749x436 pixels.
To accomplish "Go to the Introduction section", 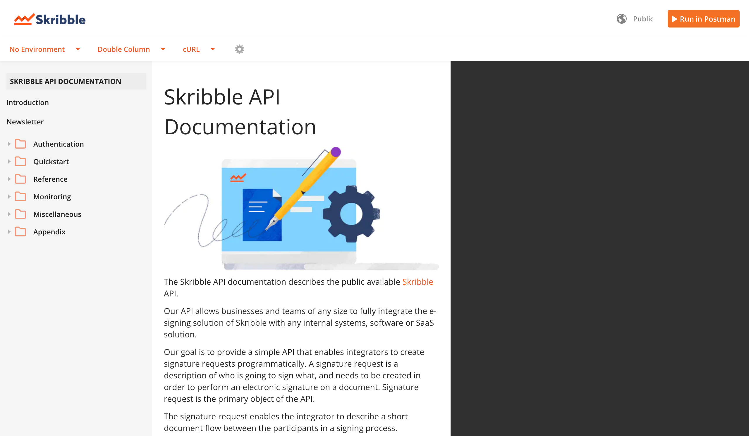I will [x=28, y=102].
